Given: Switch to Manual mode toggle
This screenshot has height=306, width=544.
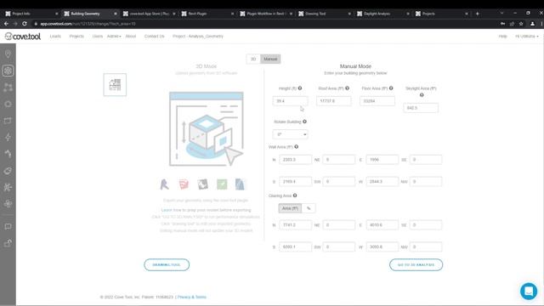Looking at the screenshot, I should tap(270, 59).
